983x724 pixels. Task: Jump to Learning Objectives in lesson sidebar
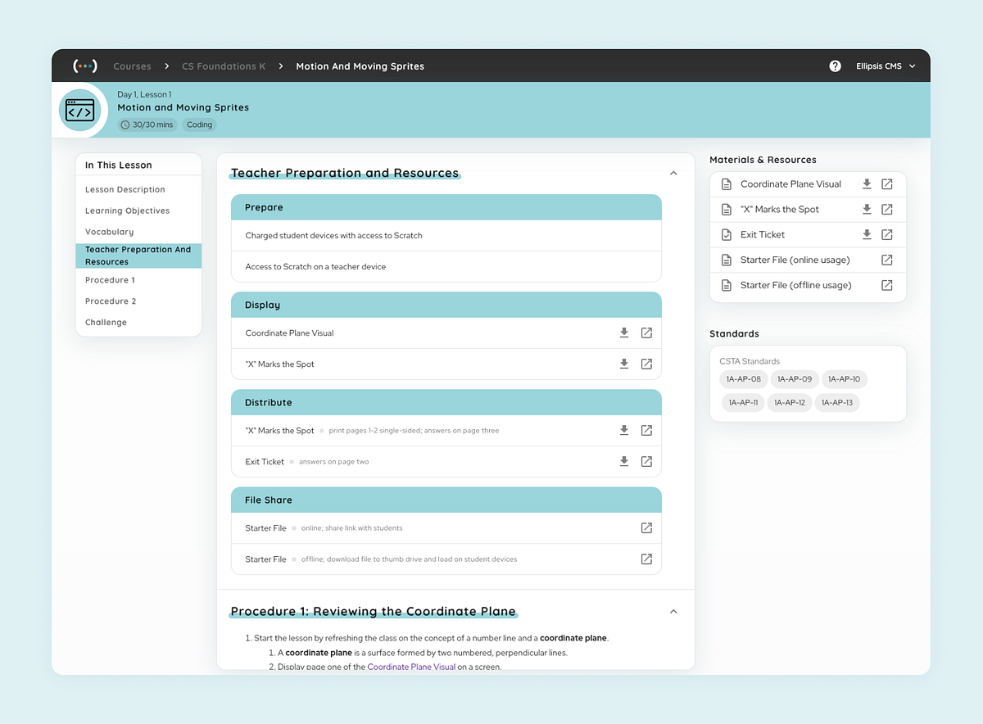(128, 210)
